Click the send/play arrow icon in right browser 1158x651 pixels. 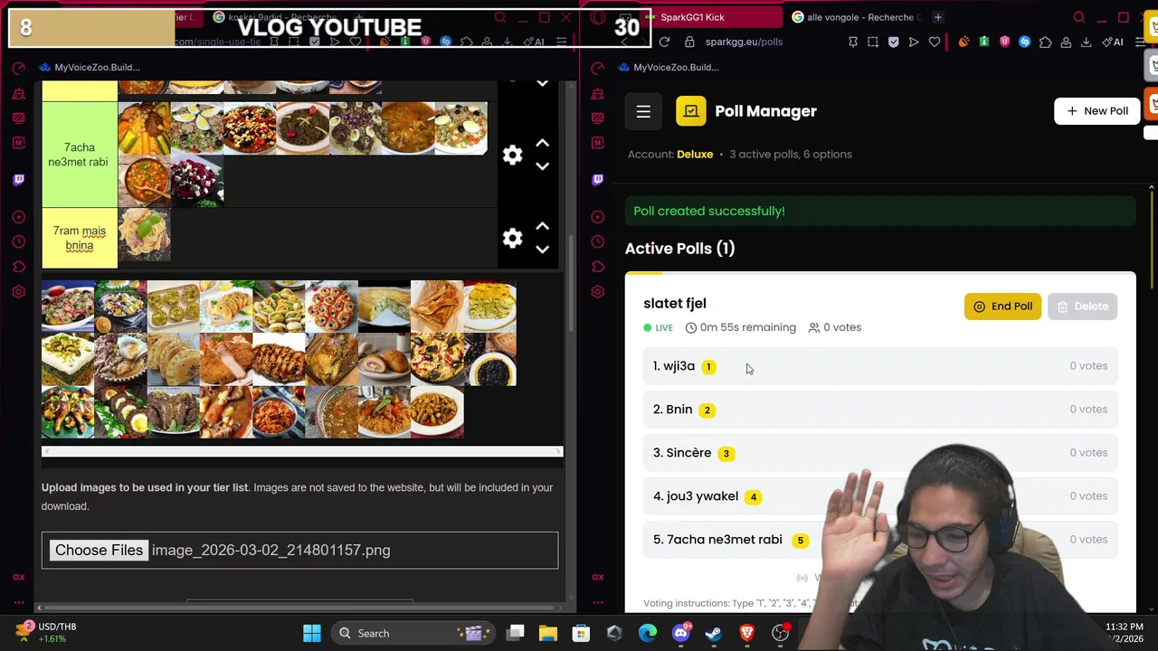click(x=914, y=42)
